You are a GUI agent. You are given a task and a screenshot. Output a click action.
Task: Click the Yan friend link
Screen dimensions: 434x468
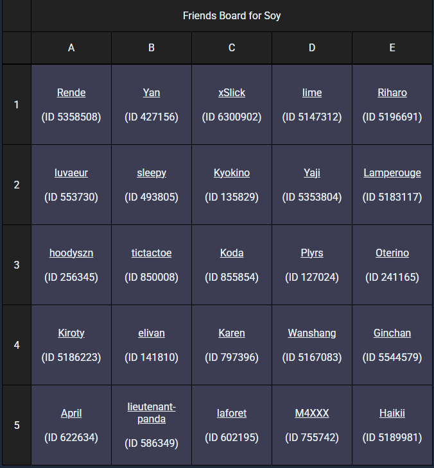[x=152, y=93]
